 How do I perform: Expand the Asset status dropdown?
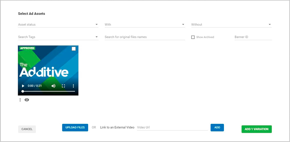[58, 25]
